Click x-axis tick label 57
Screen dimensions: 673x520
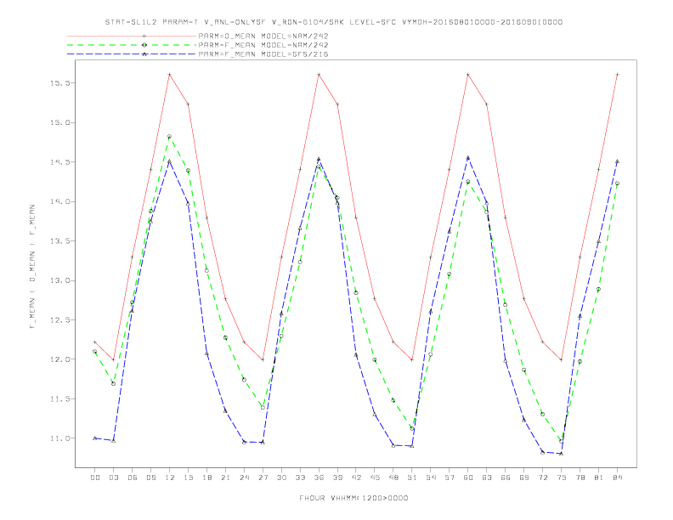click(450, 478)
